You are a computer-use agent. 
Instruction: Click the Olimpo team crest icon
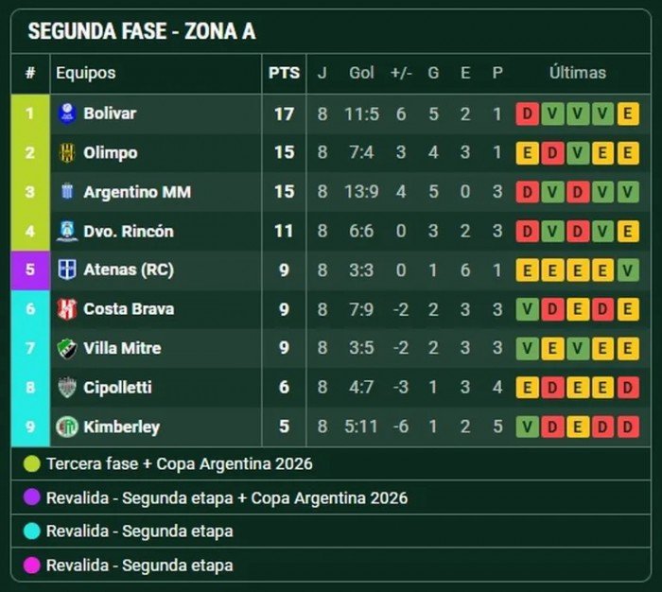tap(67, 152)
